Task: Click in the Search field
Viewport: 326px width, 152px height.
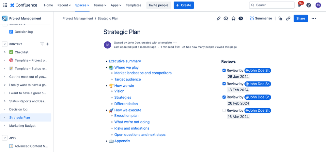Action: (x=272, y=5)
